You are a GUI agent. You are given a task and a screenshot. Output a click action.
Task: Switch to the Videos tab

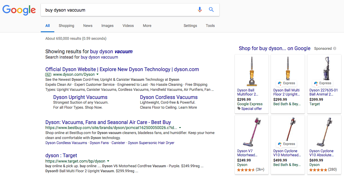click(128, 26)
